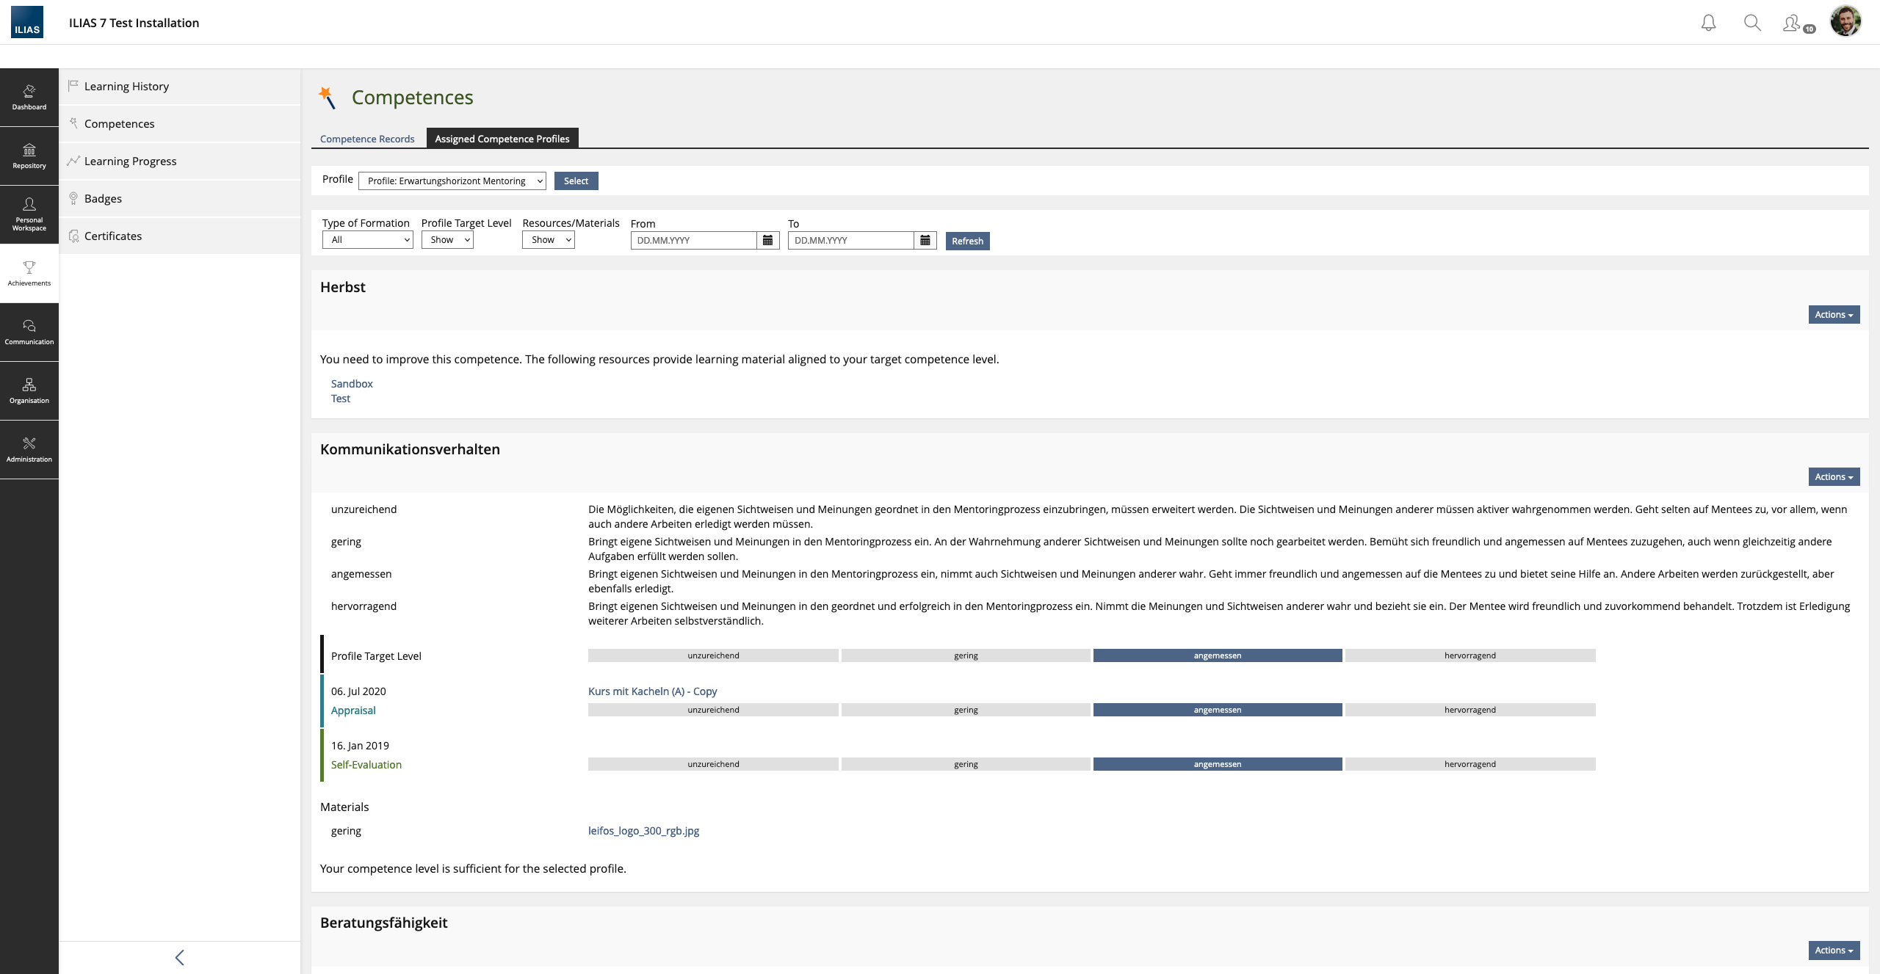Image resolution: width=1880 pixels, height=974 pixels.
Task: Collapse the slate with left chevron
Action: [x=179, y=957]
